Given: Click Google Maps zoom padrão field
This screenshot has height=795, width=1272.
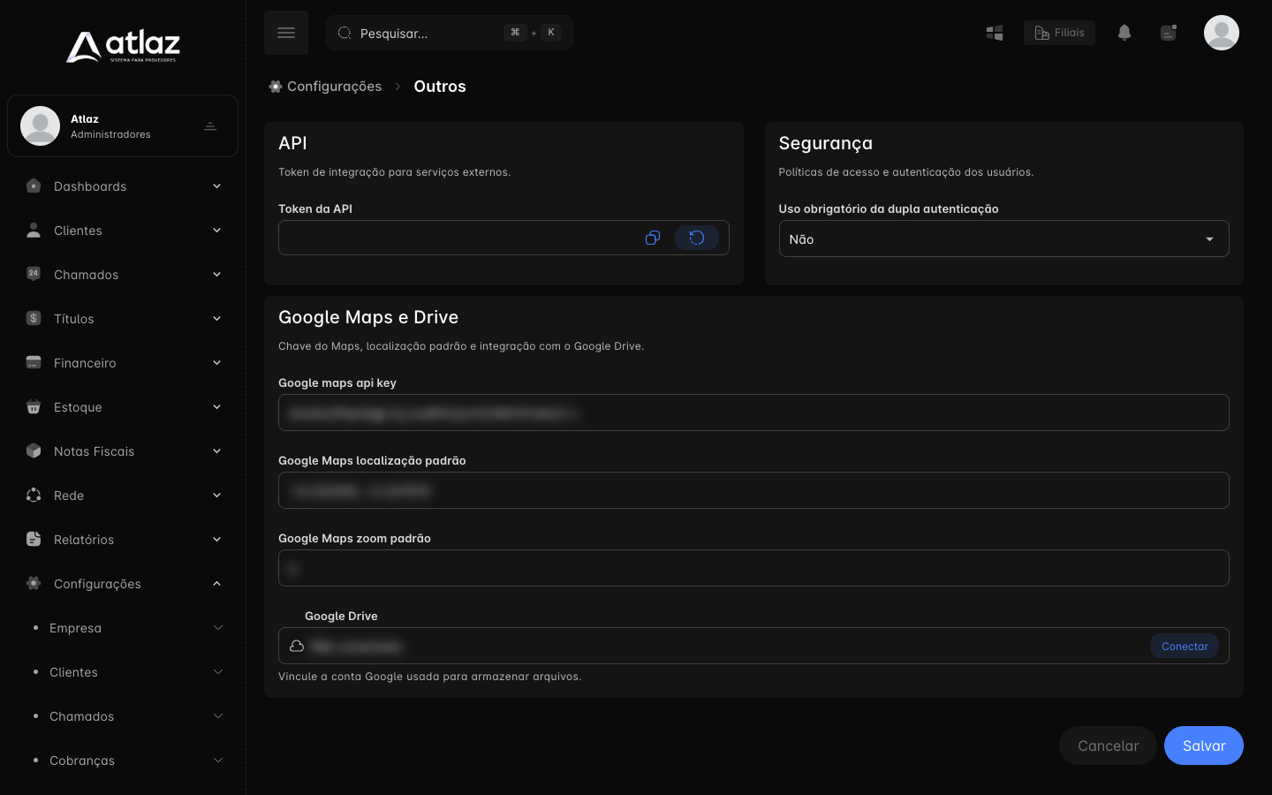Looking at the screenshot, I should [x=753, y=568].
